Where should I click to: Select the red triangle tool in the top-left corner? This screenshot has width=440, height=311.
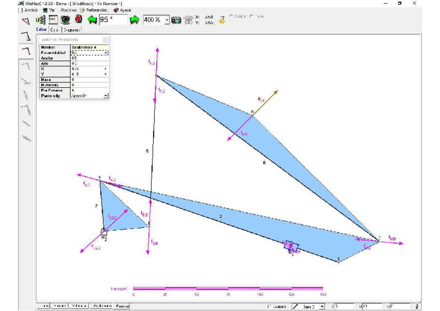25,21
